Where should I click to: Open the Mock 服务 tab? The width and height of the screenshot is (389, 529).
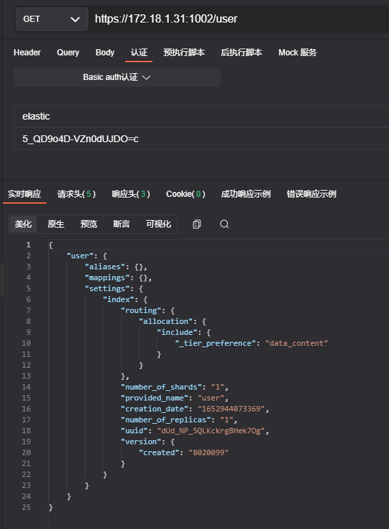(297, 53)
